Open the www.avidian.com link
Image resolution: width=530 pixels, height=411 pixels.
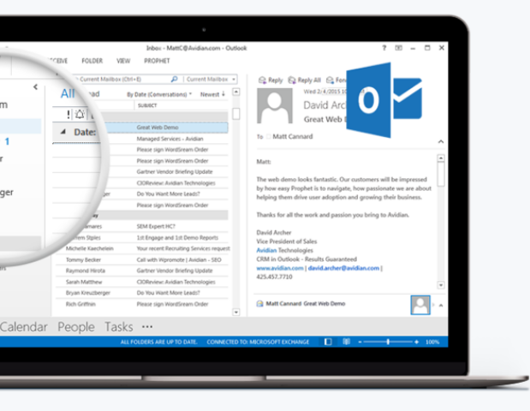(x=280, y=268)
